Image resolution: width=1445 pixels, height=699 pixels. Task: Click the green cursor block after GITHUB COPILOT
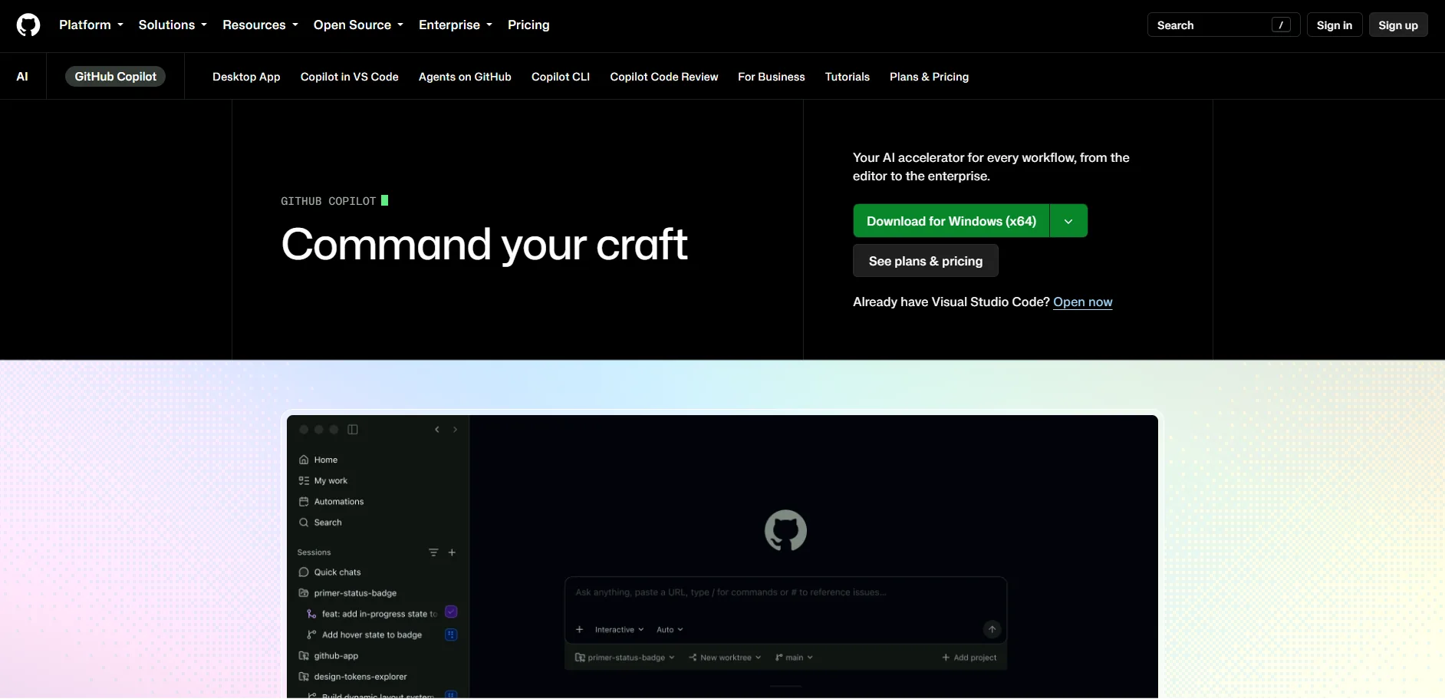point(384,200)
